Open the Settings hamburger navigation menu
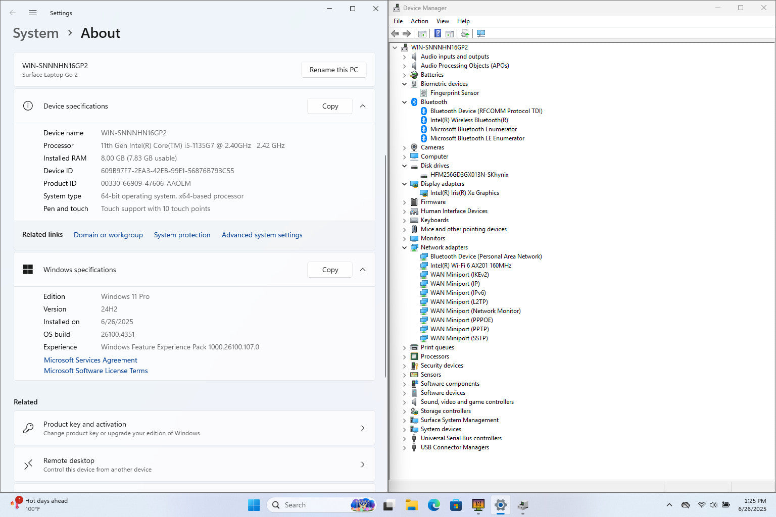This screenshot has width=776, height=517. click(x=33, y=13)
